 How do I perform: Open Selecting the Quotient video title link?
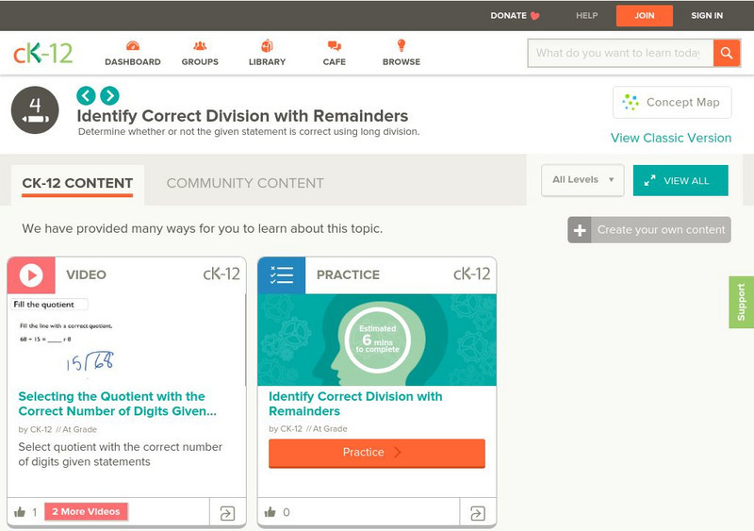tap(117, 404)
